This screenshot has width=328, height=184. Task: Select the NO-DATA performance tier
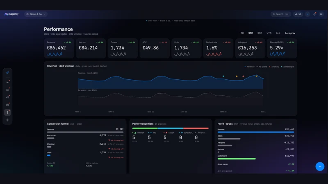tap(200, 137)
